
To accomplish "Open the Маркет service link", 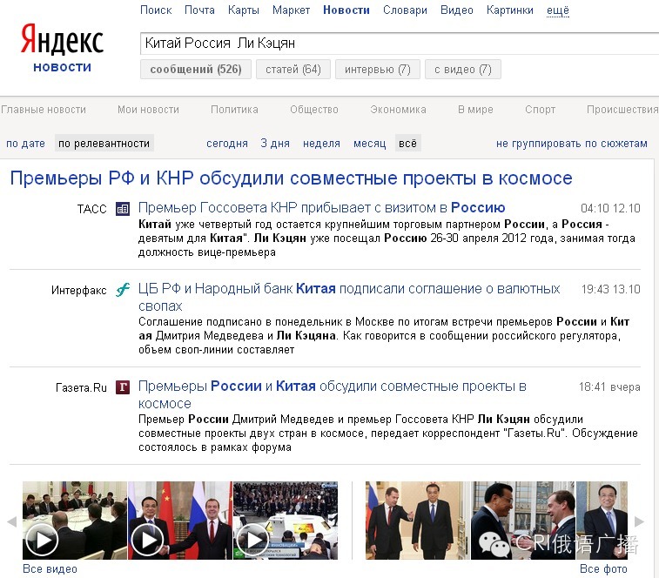I will [291, 10].
